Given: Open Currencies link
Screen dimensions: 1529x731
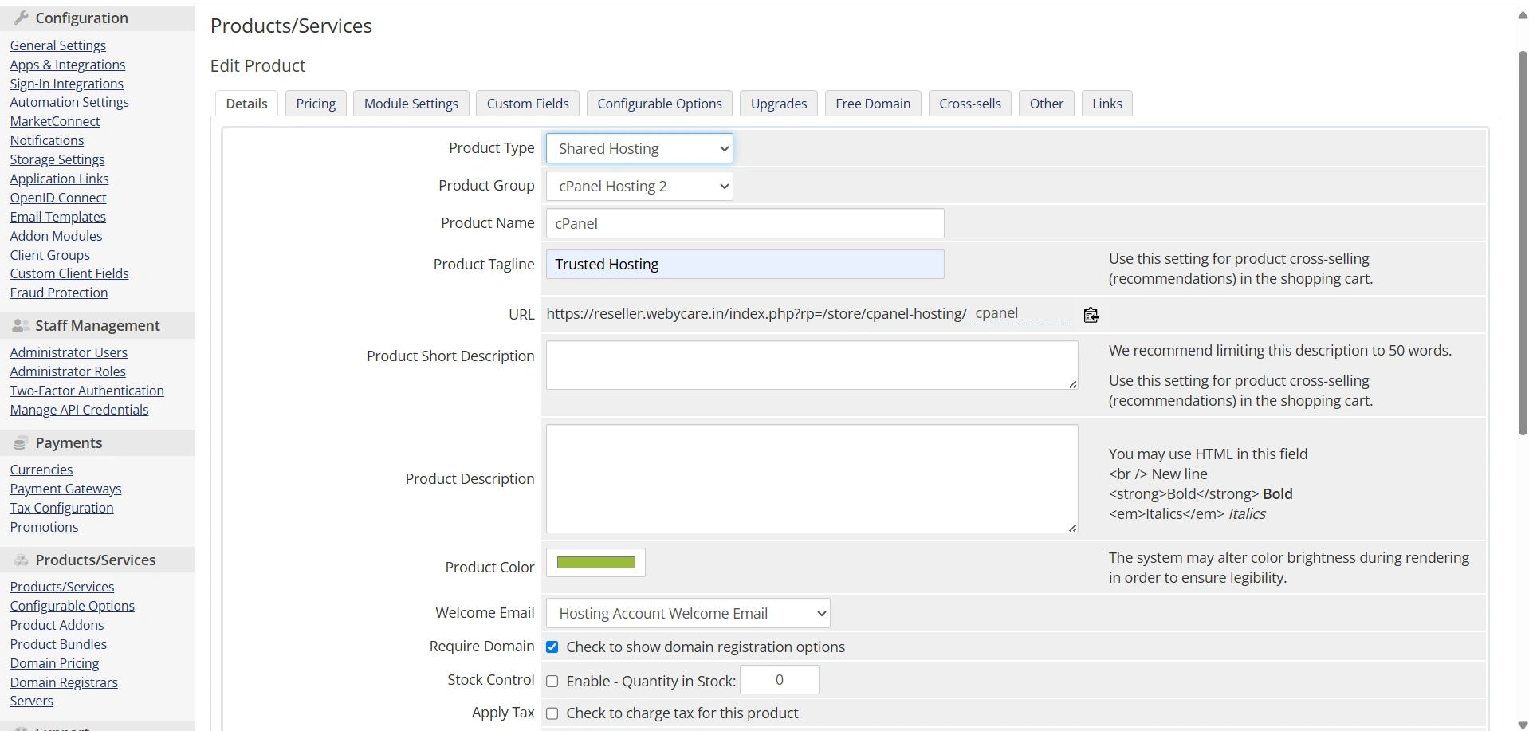Looking at the screenshot, I should click(x=41, y=470).
